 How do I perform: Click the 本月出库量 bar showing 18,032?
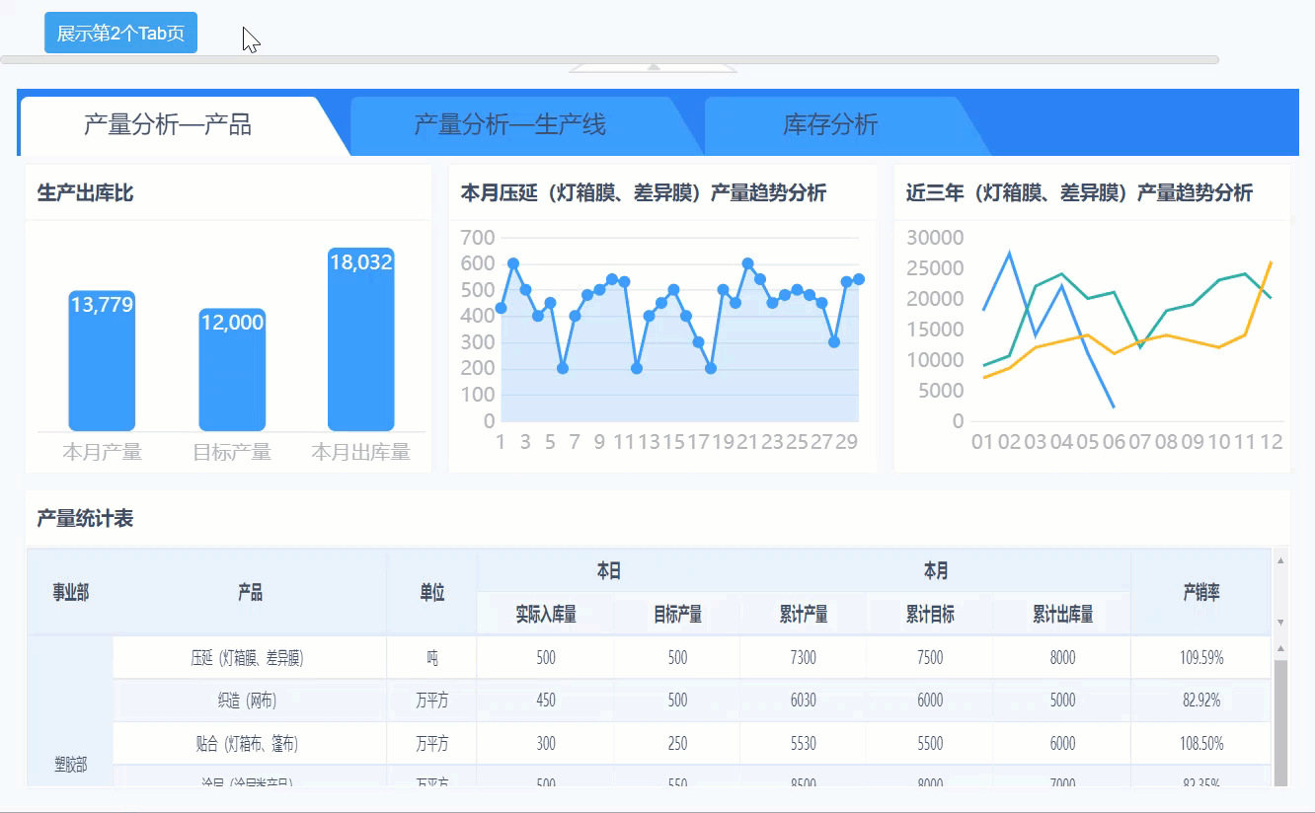(x=361, y=339)
